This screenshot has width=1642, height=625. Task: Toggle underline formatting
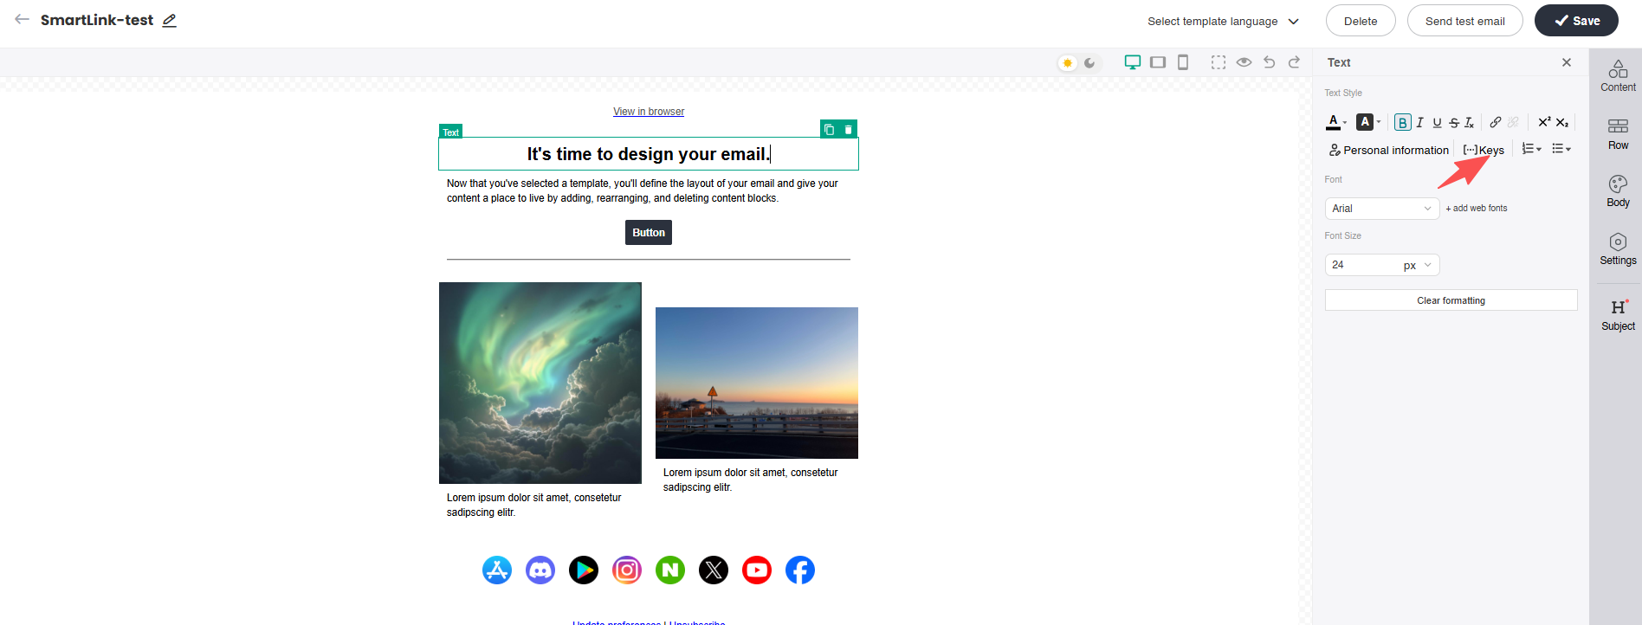pos(1438,123)
